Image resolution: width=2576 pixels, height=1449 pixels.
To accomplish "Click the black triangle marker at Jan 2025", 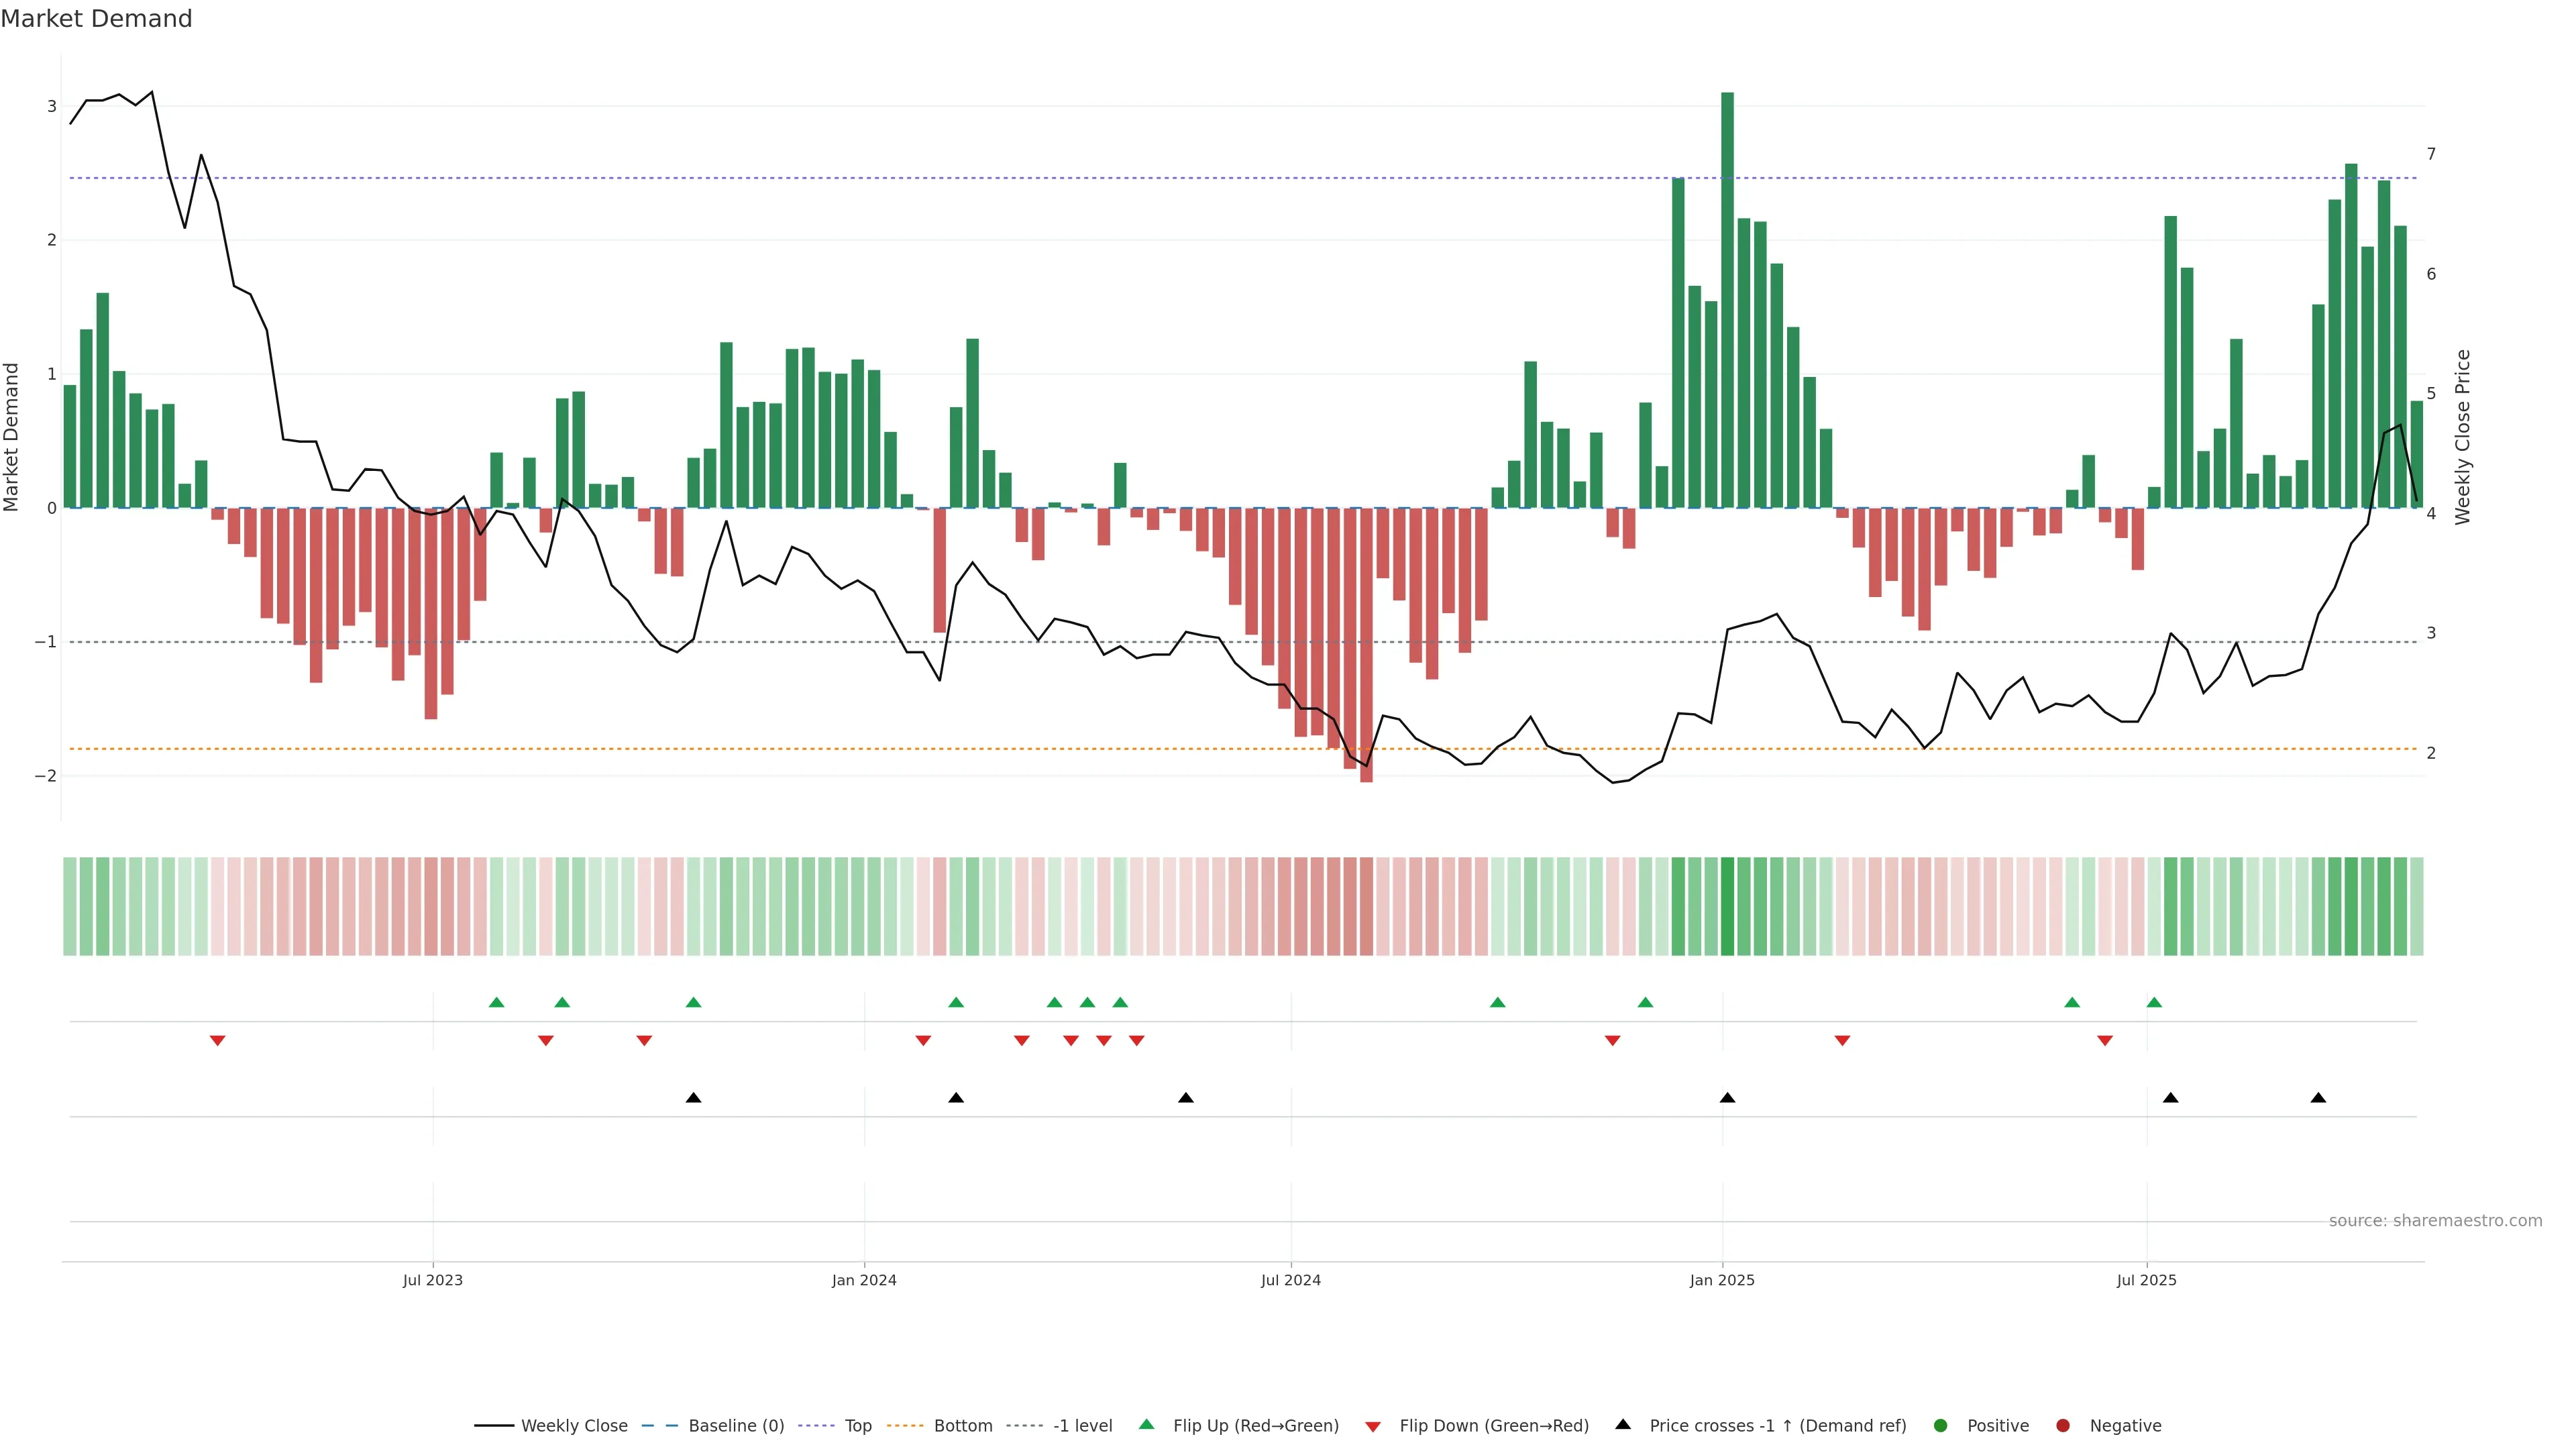I will [x=1727, y=1098].
